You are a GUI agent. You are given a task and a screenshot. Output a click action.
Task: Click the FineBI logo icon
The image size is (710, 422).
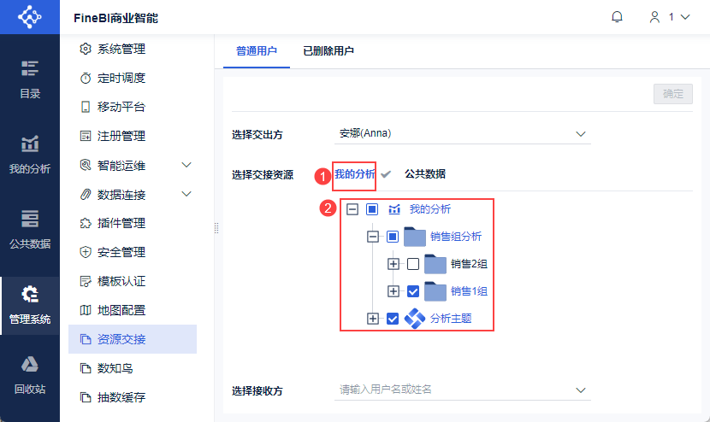click(29, 17)
